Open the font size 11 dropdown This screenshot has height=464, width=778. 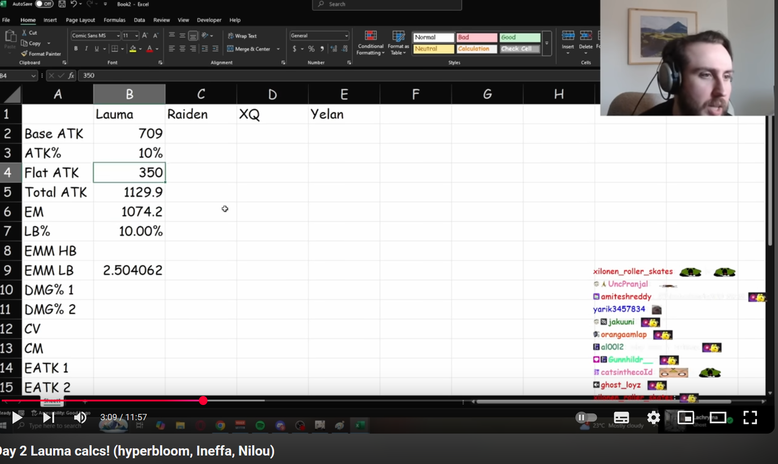tap(136, 36)
